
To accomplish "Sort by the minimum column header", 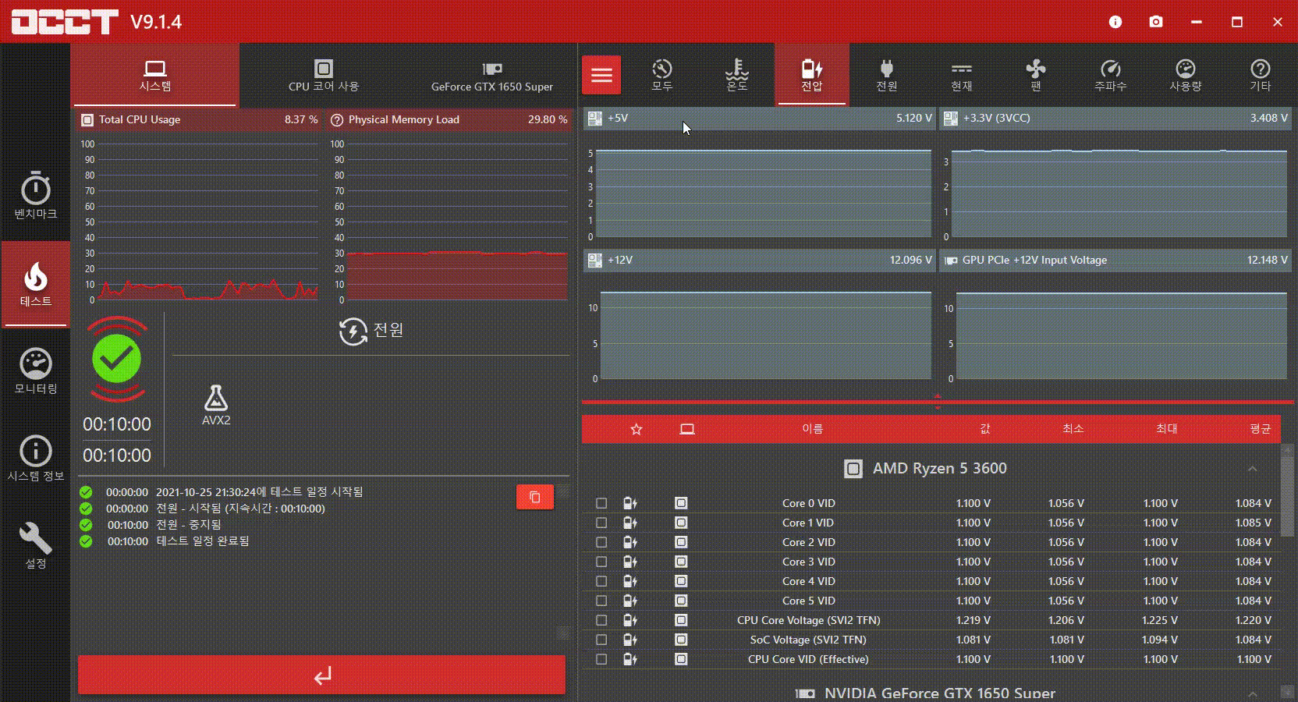I will tap(1073, 429).
